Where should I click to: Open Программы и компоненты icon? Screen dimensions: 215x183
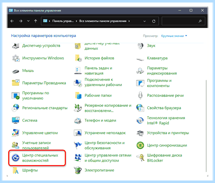click(140, 83)
